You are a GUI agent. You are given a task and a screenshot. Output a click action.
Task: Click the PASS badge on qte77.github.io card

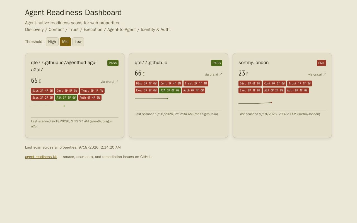coord(217,63)
